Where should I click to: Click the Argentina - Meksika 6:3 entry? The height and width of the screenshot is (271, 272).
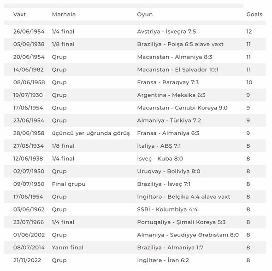coord(171,95)
